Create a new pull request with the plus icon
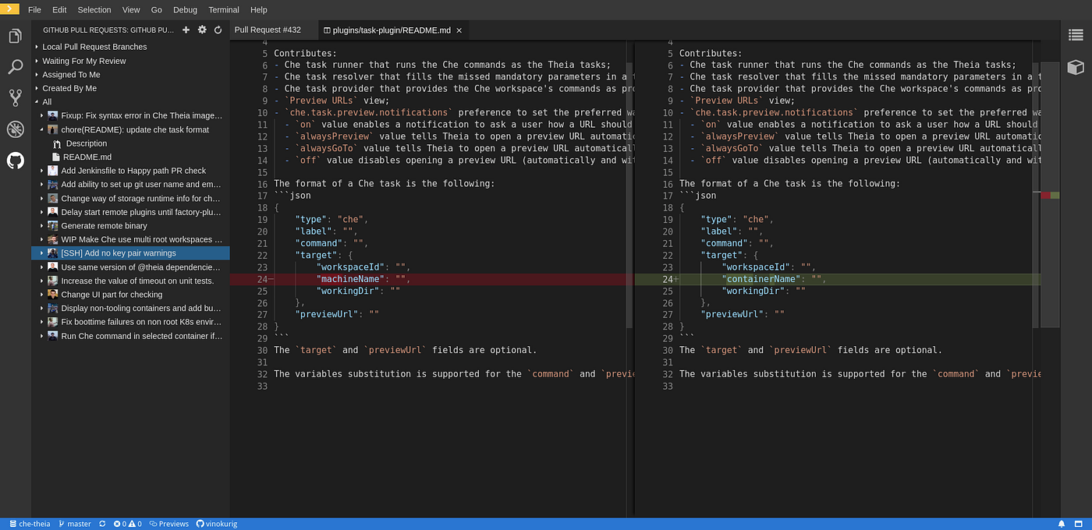This screenshot has width=1092, height=530. pyautogui.click(x=185, y=29)
